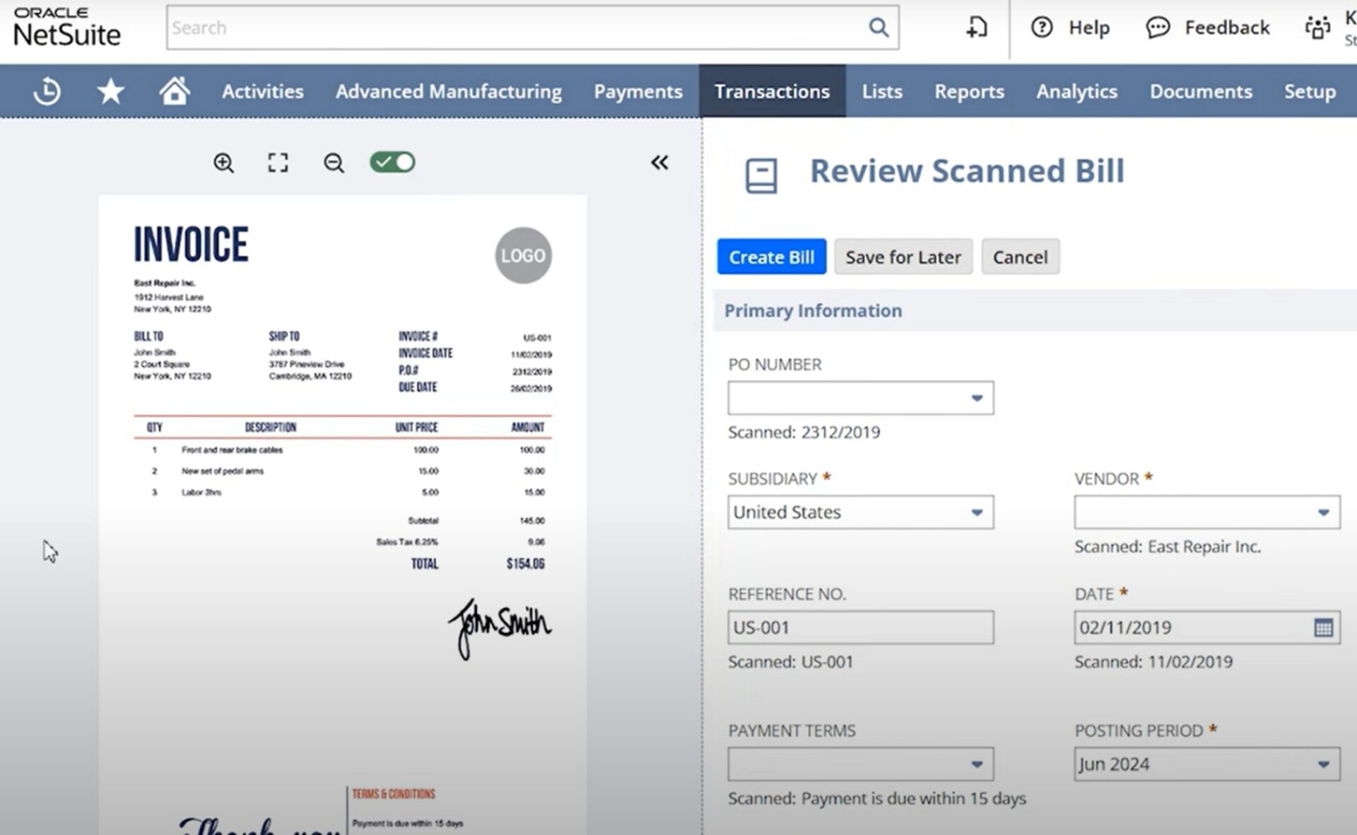
Task: Open the Activities menu
Action: click(263, 91)
